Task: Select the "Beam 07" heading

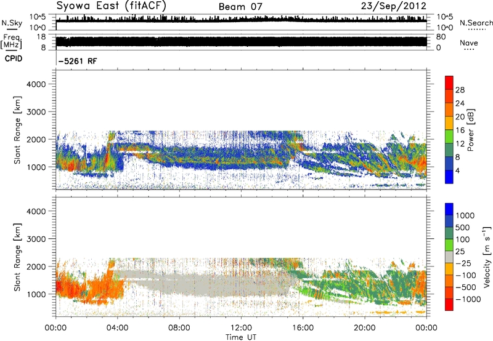Action: (x=240, y=7)
